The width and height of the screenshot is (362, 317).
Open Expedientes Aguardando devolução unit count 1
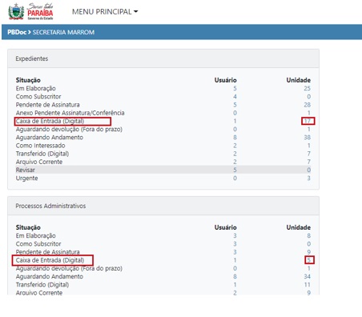pyautogui.click(x=309, y=129)
